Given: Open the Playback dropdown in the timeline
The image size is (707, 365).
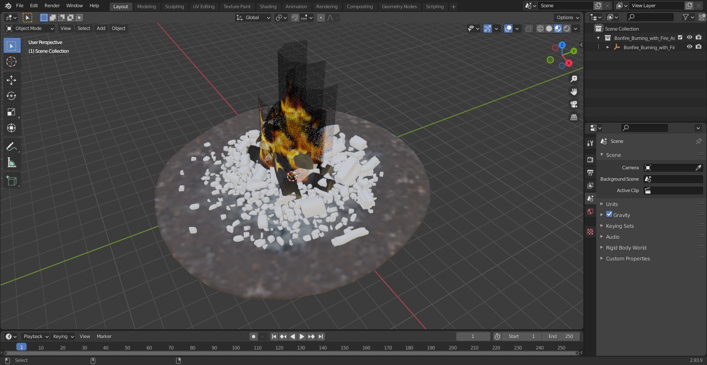Looking at the screenshot, I should pos(35,337).
